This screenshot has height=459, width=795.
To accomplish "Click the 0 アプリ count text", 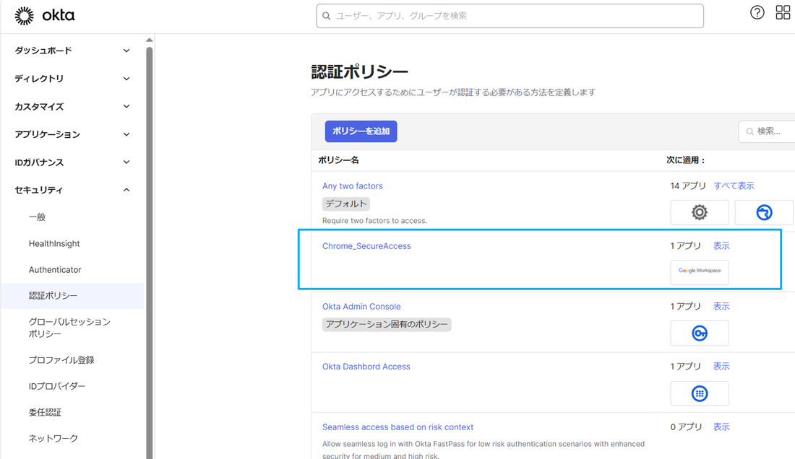I will coord(686,427).
